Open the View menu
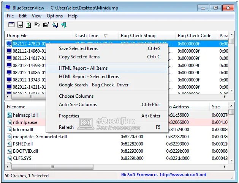 (36, 16)
